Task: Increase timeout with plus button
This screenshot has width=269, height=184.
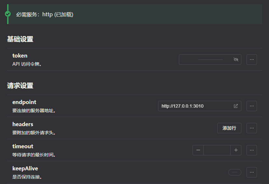Action: point(236,150)
